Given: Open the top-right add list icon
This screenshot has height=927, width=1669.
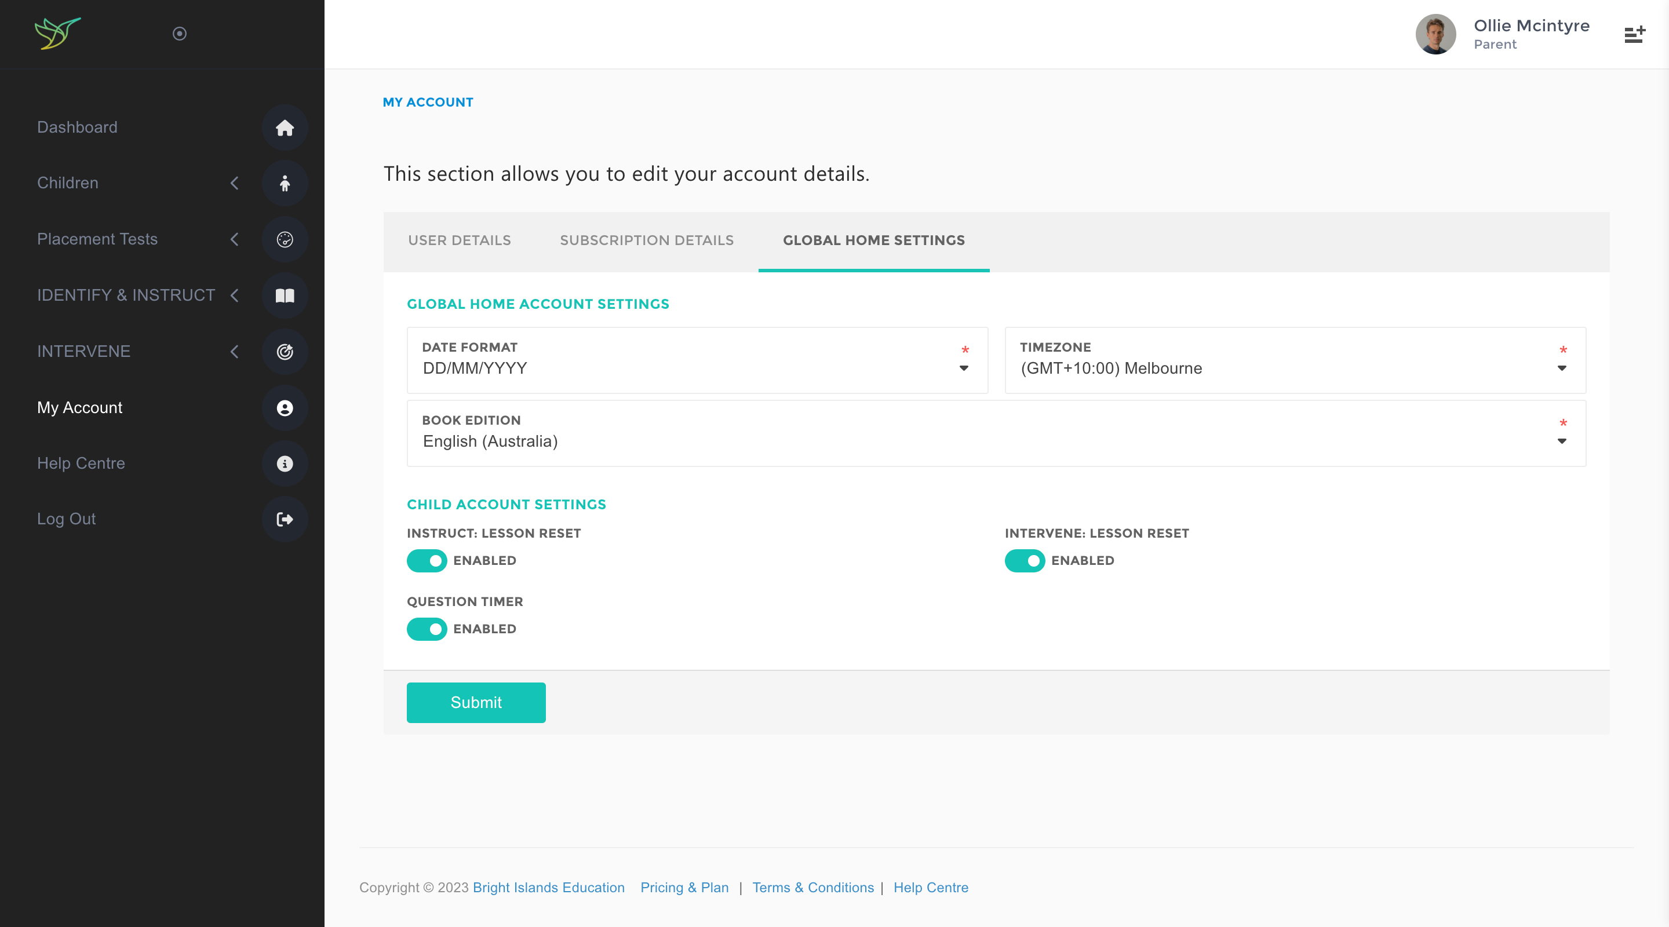Looking at the screenshot, I should coord(1634,34).
